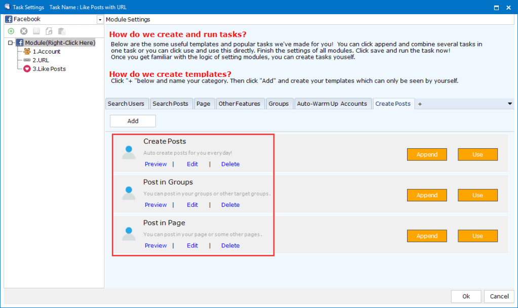Click the copy module toolbar icon
518x308 pixels.
click(x=49, y=31)
